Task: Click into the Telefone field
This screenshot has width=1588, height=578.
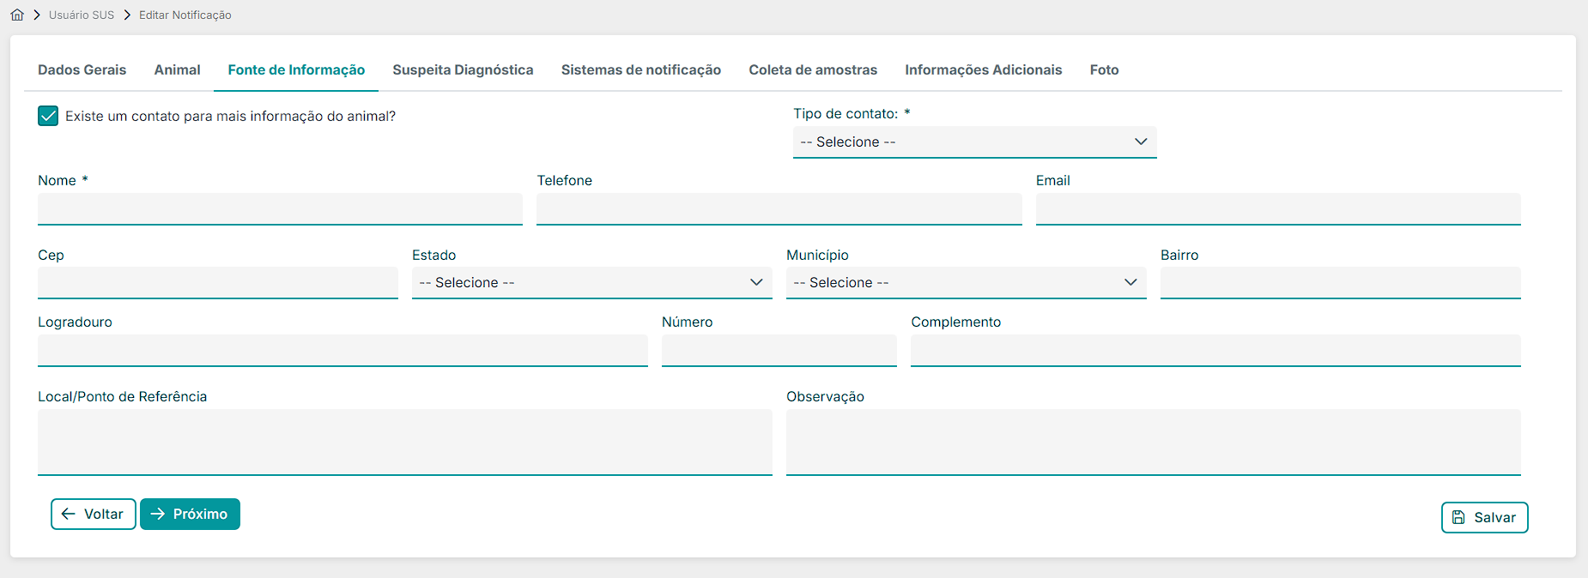Action: coord(779,208)
